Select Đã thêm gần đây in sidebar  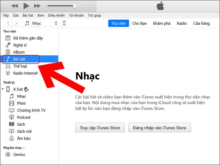[x=28, y=38]
